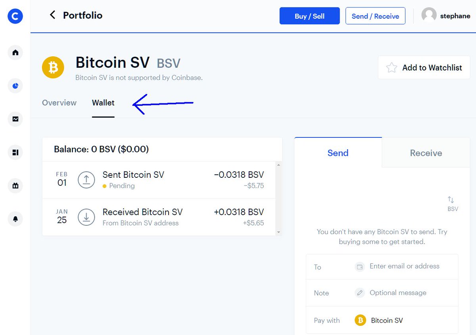Open the Received Bitcoin SV transaction
This screenshot has width=476, height=335.
pos(159,217)
